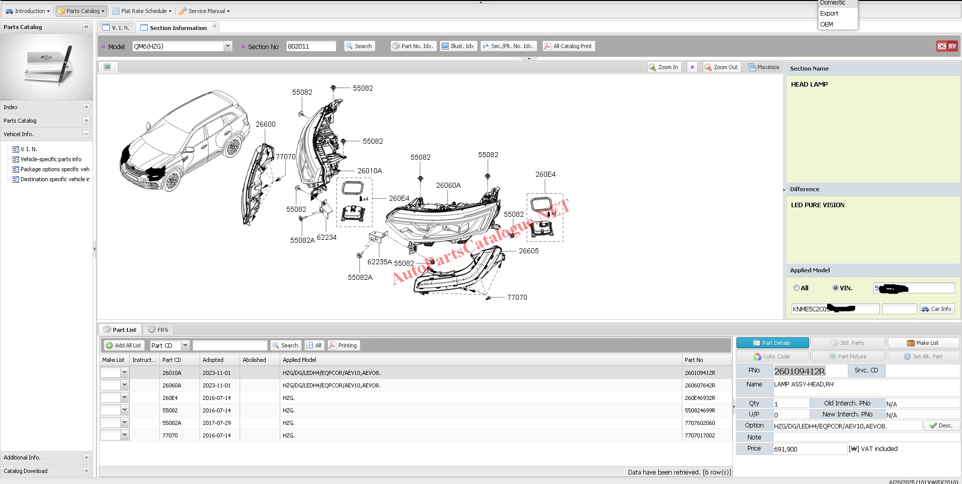
Task: Open the Model QM6(HZG) dropdown
Action: [x=228, y=46]
